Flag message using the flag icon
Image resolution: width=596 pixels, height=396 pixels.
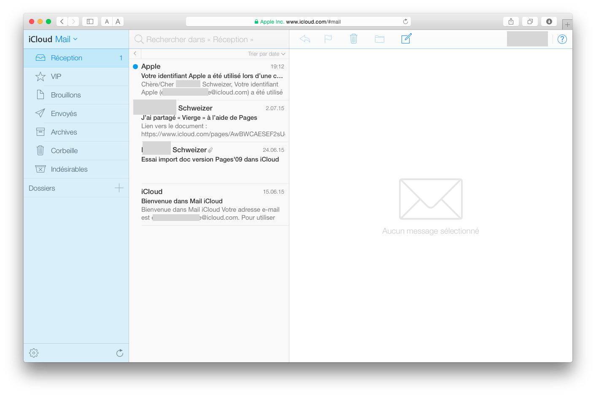tap(328, 39)
